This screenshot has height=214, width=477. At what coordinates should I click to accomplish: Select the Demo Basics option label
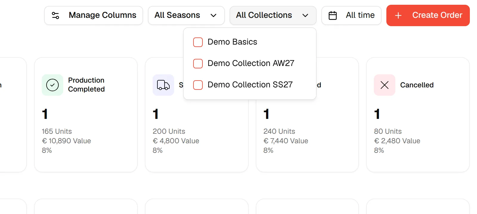tap(232, 42)
